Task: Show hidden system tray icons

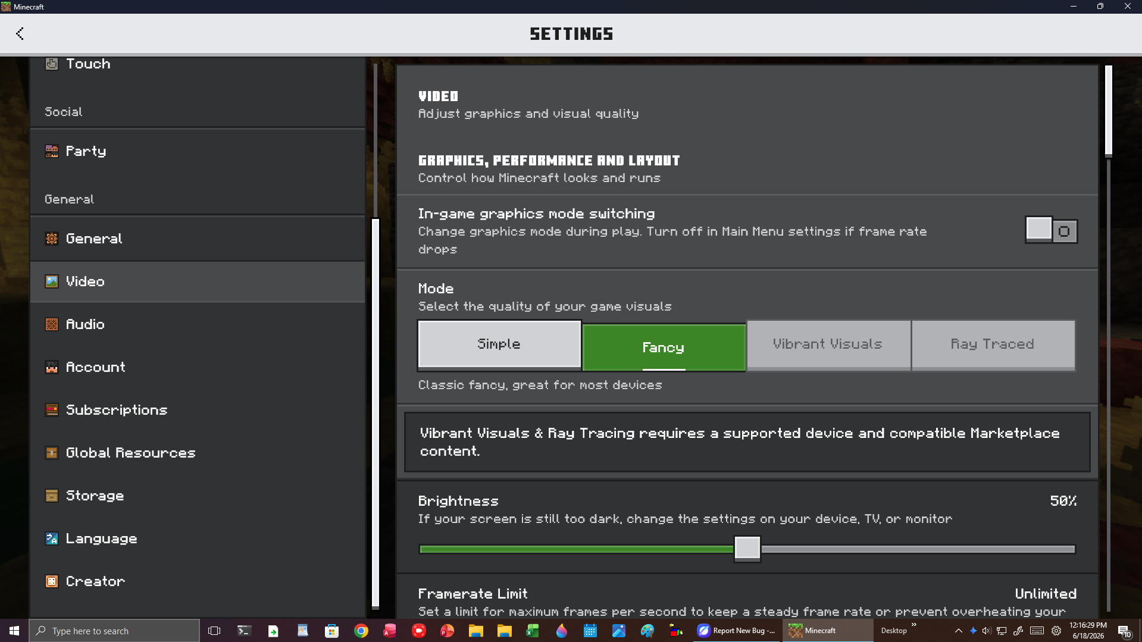Action: pos(958,631)
